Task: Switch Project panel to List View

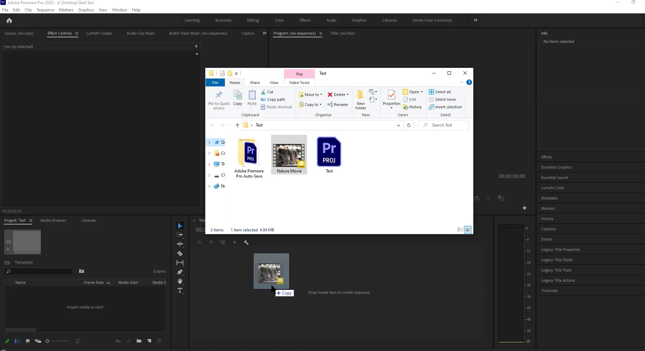Action: pos(17,341)
